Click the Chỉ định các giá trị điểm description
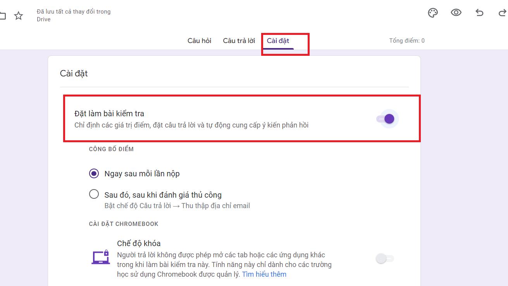The image size is (508, 286). pos(191,125)
